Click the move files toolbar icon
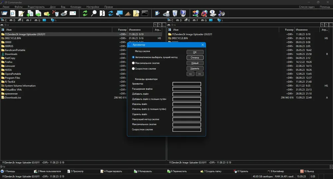This screenshot has height=179, width=333. click(x=38, y=13)
